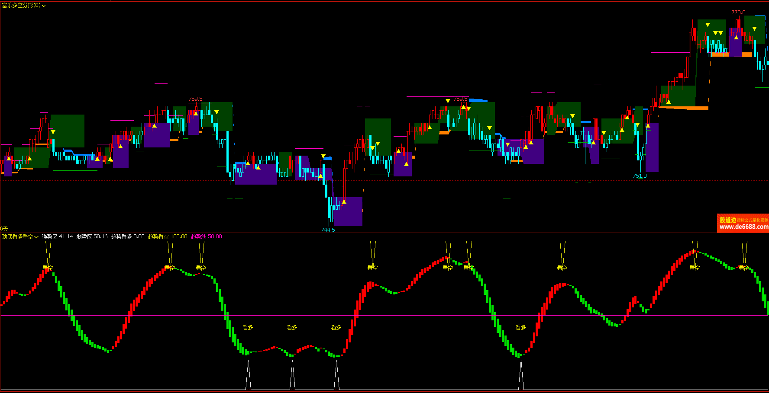
Task: Click the magenta 趋势线 50.00 label
Action: 206,236
